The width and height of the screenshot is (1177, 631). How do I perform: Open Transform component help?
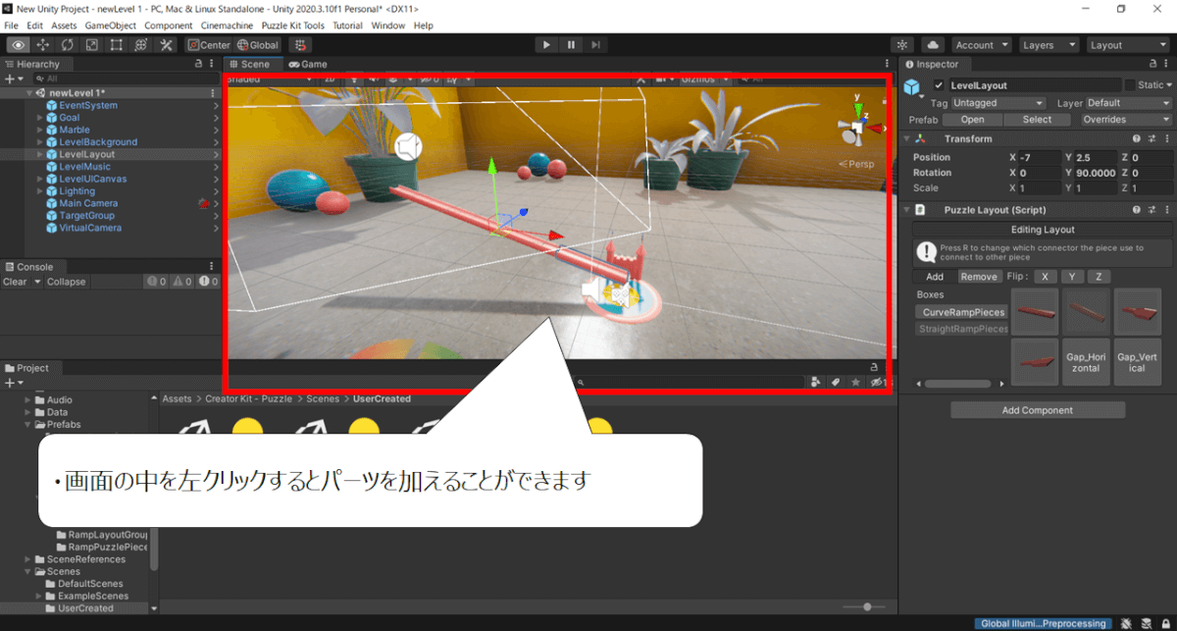(1137, 139)
